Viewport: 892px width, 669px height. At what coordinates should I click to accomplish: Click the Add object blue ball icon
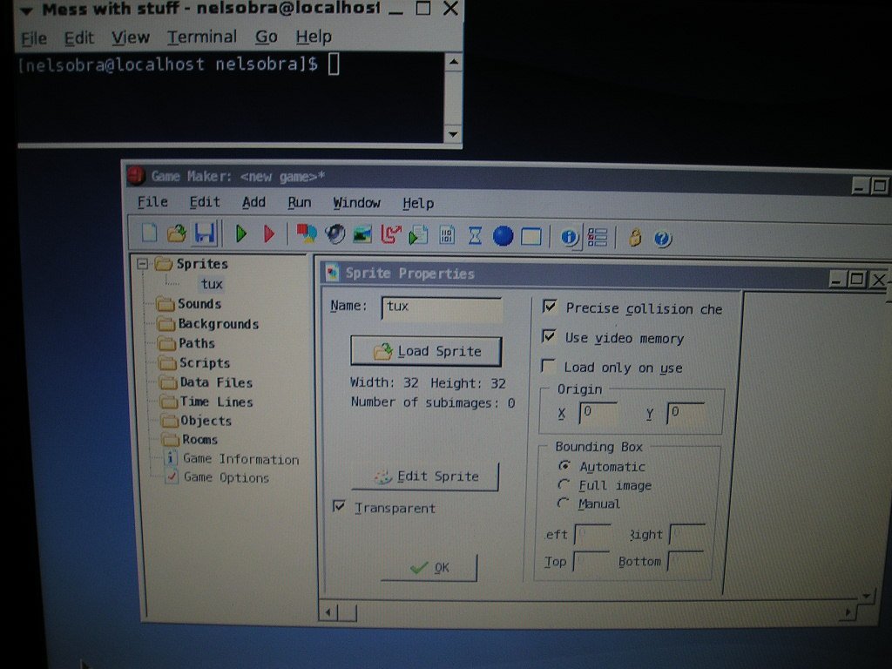click(x=503, y=235)
